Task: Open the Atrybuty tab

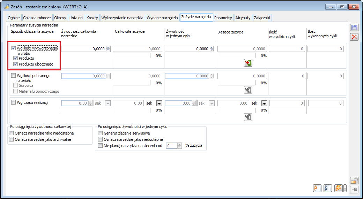Action: (x=243, y=18)
